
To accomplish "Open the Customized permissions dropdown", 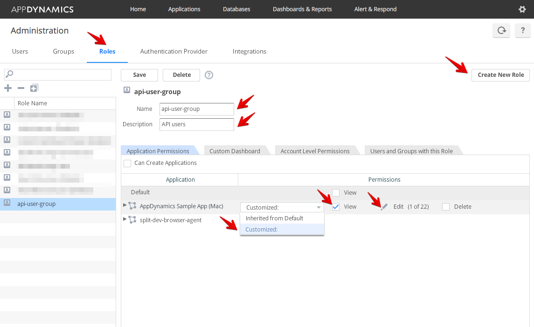I will (282, 207).
